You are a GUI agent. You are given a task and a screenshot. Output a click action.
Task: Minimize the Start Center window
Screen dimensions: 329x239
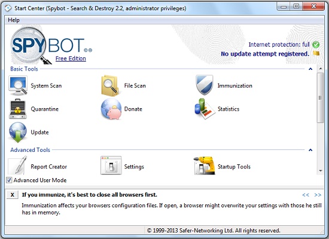tap(284, 7)
